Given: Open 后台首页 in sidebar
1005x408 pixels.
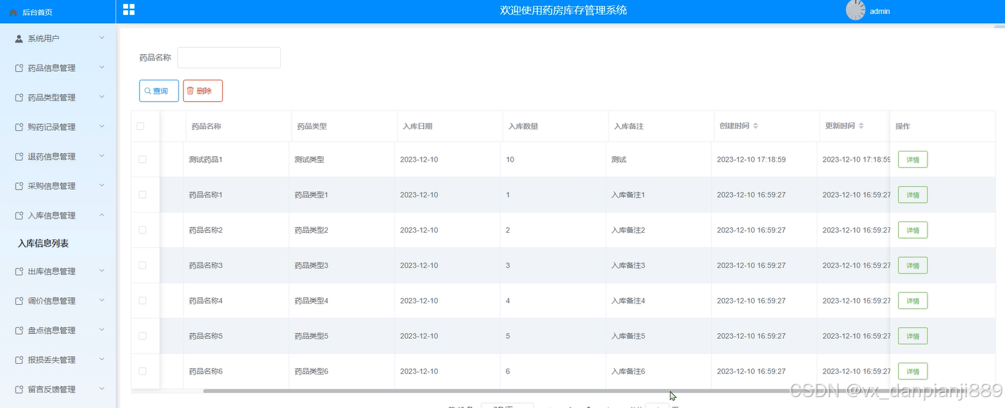Looking at the screenshot, I should tap(37, 12).
